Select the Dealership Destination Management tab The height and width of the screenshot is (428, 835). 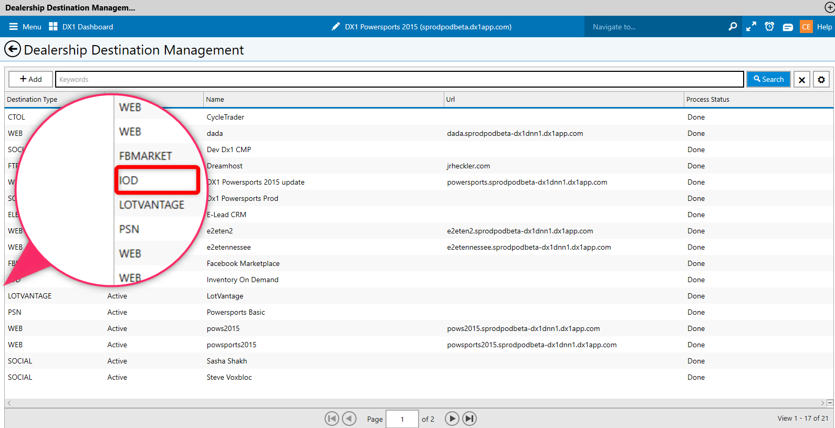coord(70,7)
